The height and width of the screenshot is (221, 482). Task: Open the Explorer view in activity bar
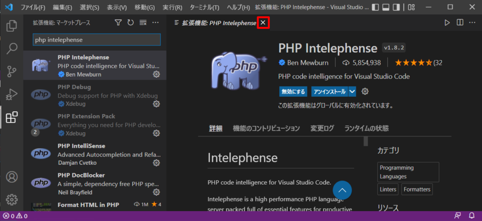click(x=12, y=26)
